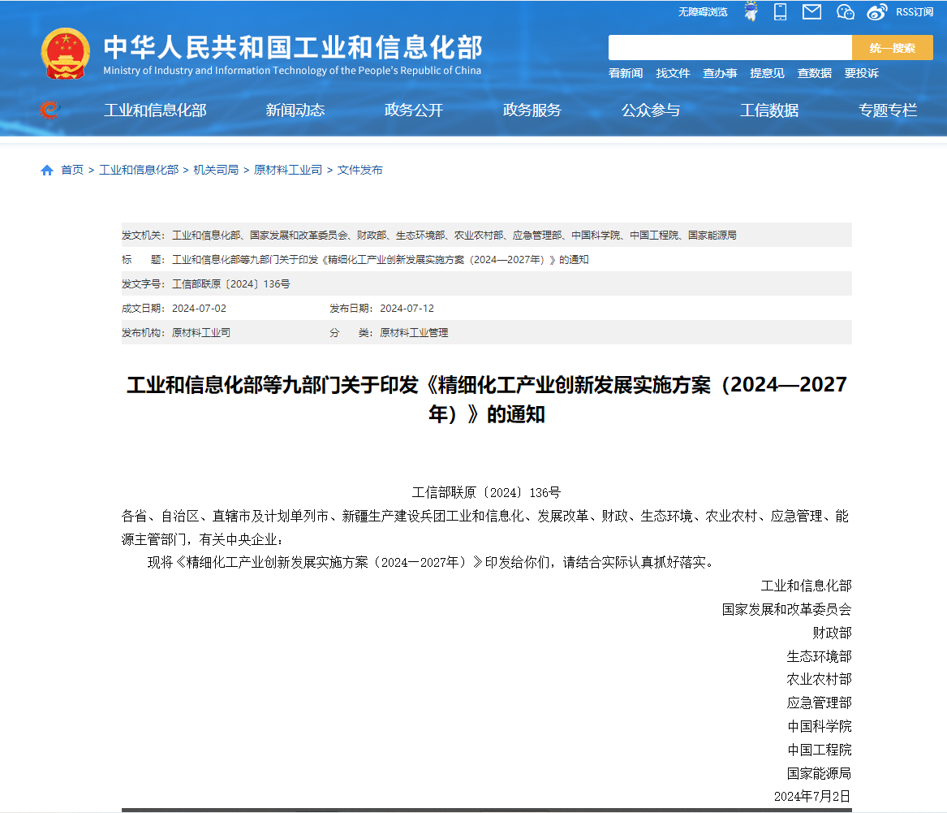Select the 公众参与 navigation item

650,110
